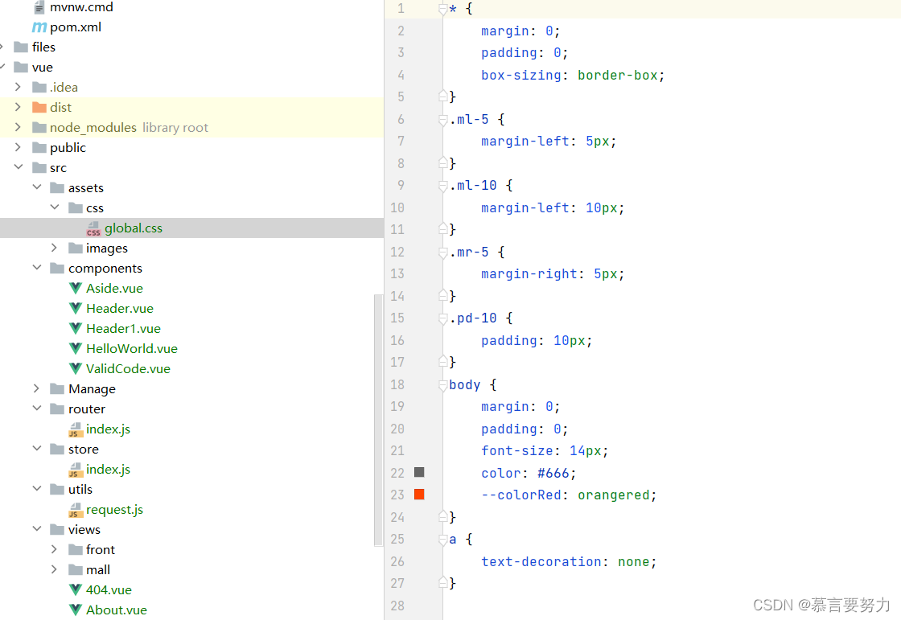Image resolution: width=901 pixels, height=620 pixels.
Task: Fold the anchor rule block on line 25
Action: pyautogui.click(x=443, y=540)
